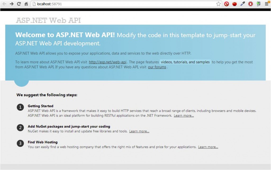Click the sentence about exposing applications over HTTP
The image size is (271, 170).
[103, 53]
